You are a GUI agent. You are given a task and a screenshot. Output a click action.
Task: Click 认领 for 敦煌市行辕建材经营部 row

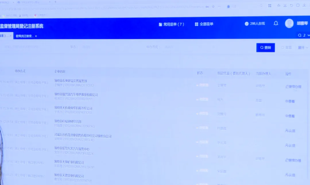click(290, 131)
